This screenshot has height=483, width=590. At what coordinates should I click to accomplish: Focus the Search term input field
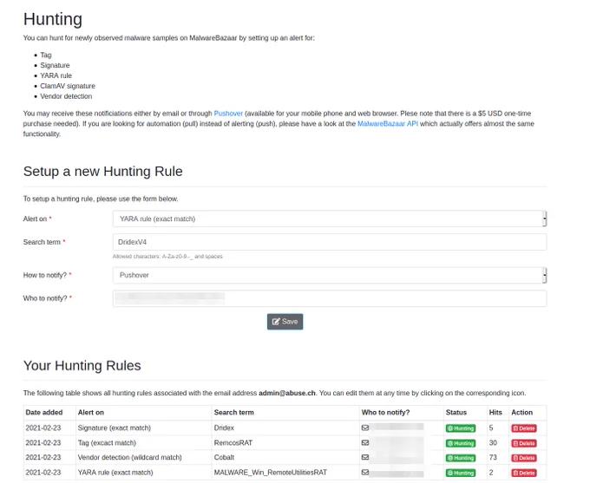point(330,242)
